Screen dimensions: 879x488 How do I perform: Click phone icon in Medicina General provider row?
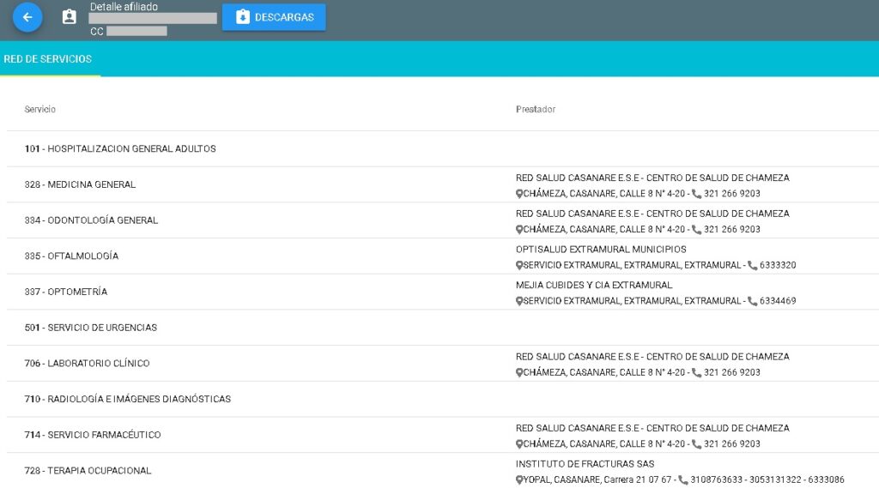coord(696,194)
